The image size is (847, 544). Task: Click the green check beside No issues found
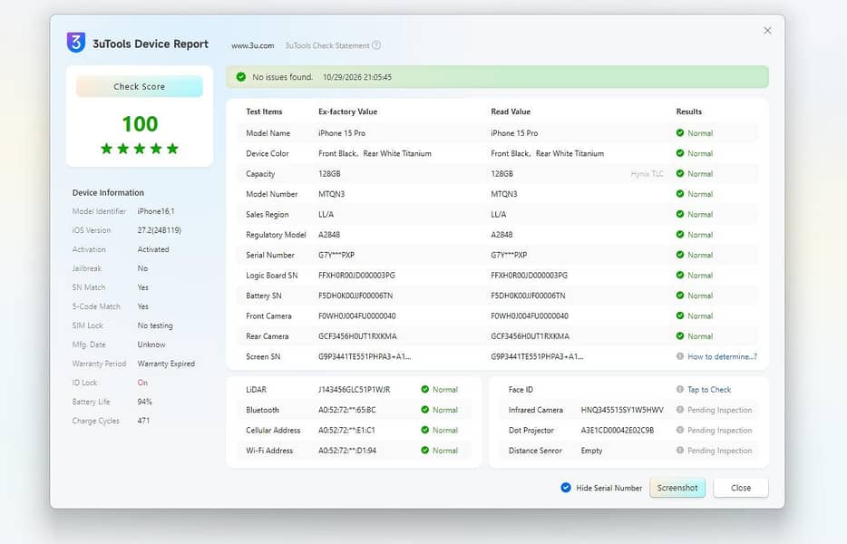pyautogui.click(x=241, y=77)
